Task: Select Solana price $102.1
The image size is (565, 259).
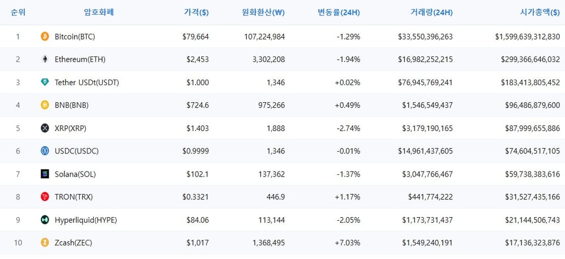Action: tap(197, 174)
